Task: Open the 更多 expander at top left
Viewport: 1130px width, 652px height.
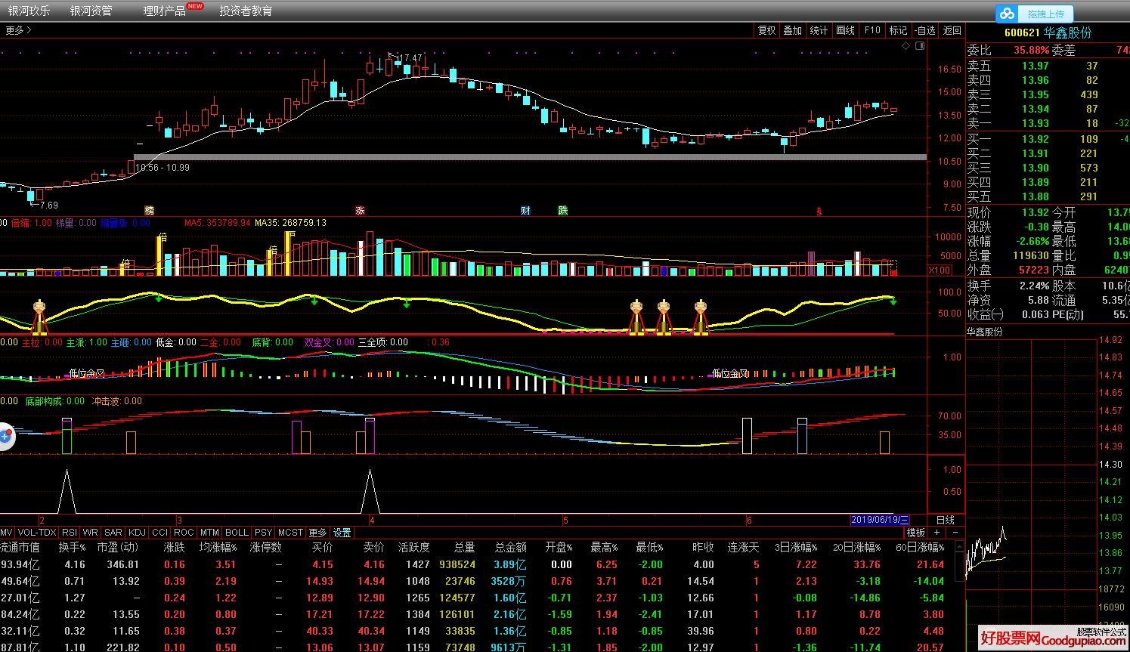Action: click(18, 30)
